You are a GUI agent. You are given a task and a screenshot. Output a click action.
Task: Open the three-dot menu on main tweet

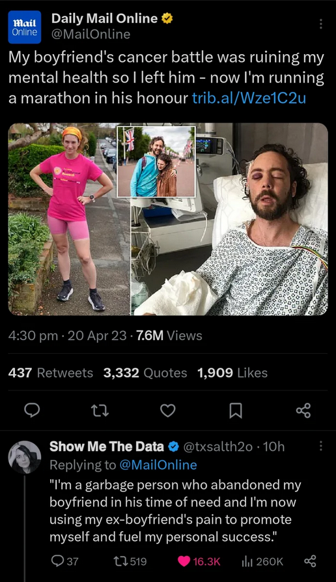[321, 24]
